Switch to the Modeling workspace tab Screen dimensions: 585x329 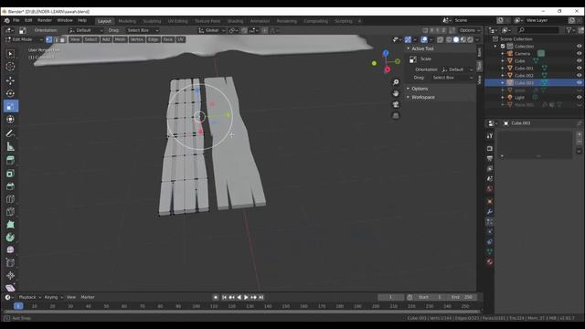[127, 21]
